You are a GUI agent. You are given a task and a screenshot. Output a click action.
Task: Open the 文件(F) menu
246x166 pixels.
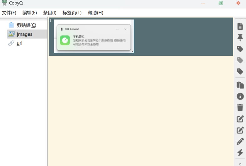(x=9, y=13)
